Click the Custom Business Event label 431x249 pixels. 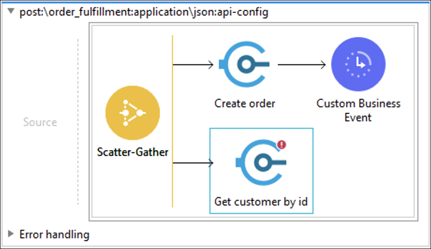358,110
